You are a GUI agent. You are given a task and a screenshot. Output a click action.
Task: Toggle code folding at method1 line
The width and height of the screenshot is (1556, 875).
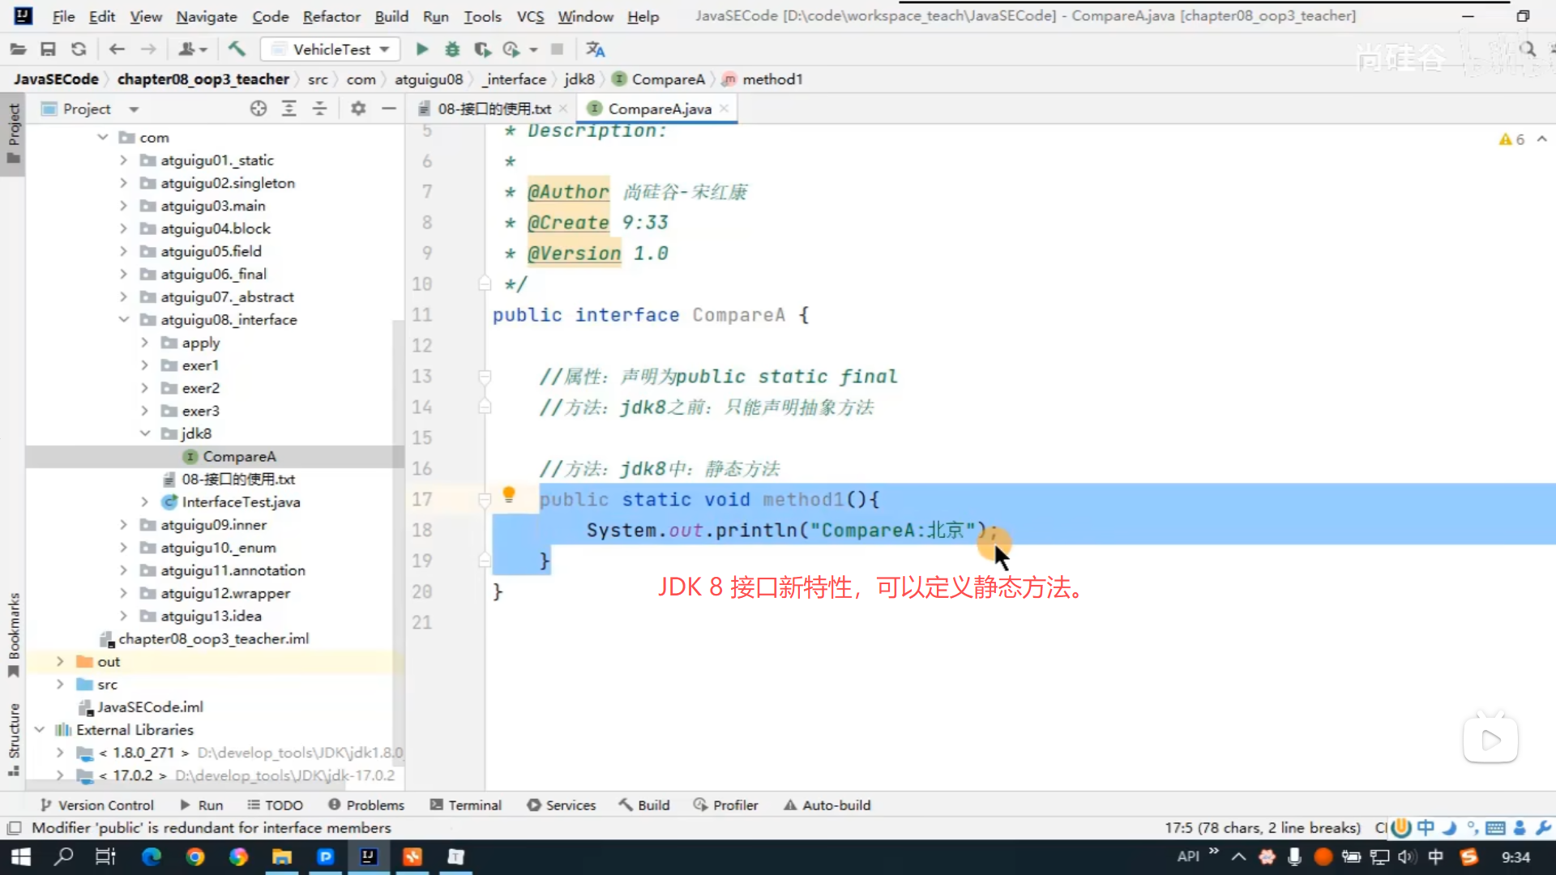point(485,500)
